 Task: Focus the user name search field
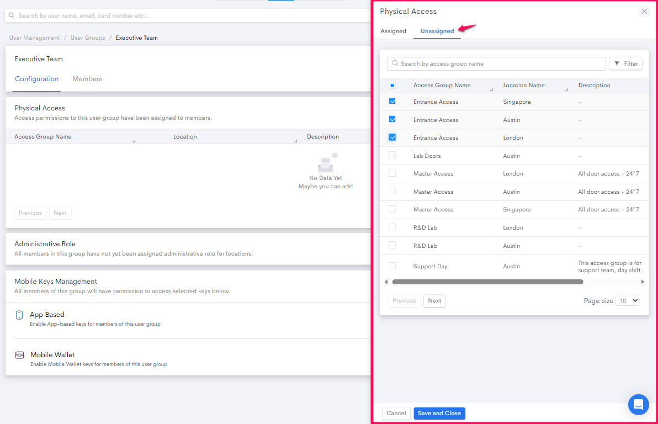tap(188, 15)
